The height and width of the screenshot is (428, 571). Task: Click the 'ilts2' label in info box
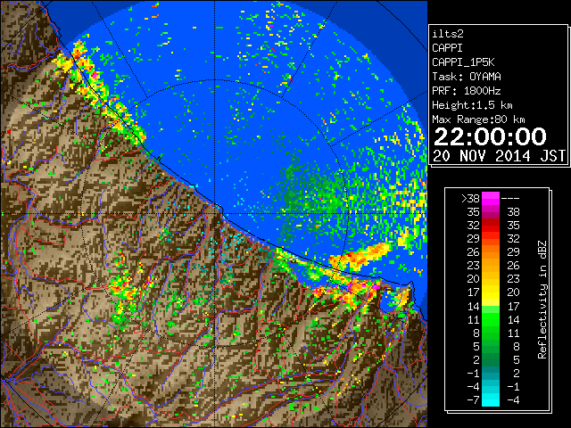448,34
